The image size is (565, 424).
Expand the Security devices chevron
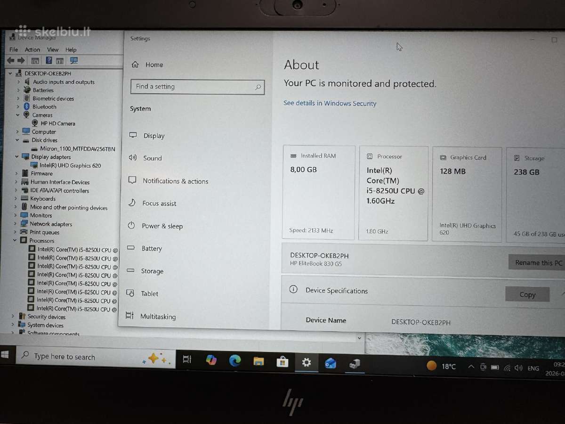(13, 317)
